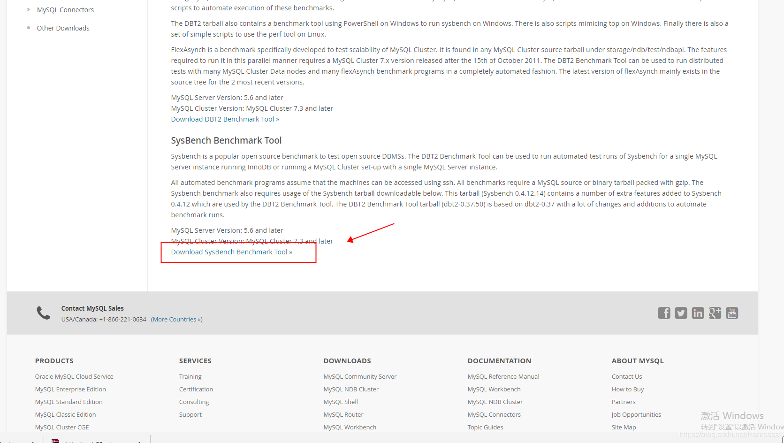Image resolution: width=784 pixels, height=443 pixels.
Task: Open Topic Guides documentation link
Action: pyautogui.click(x=485, y=428)
